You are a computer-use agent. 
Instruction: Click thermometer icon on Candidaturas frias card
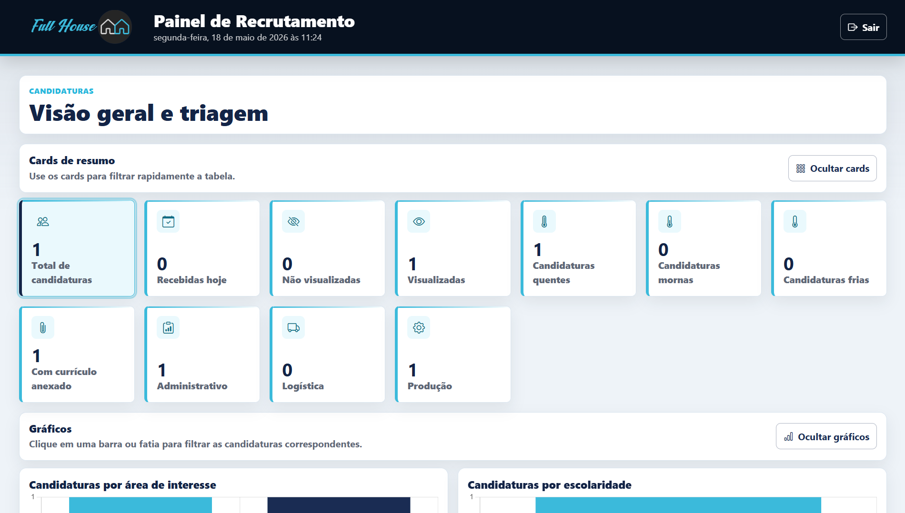click(794, 221)
